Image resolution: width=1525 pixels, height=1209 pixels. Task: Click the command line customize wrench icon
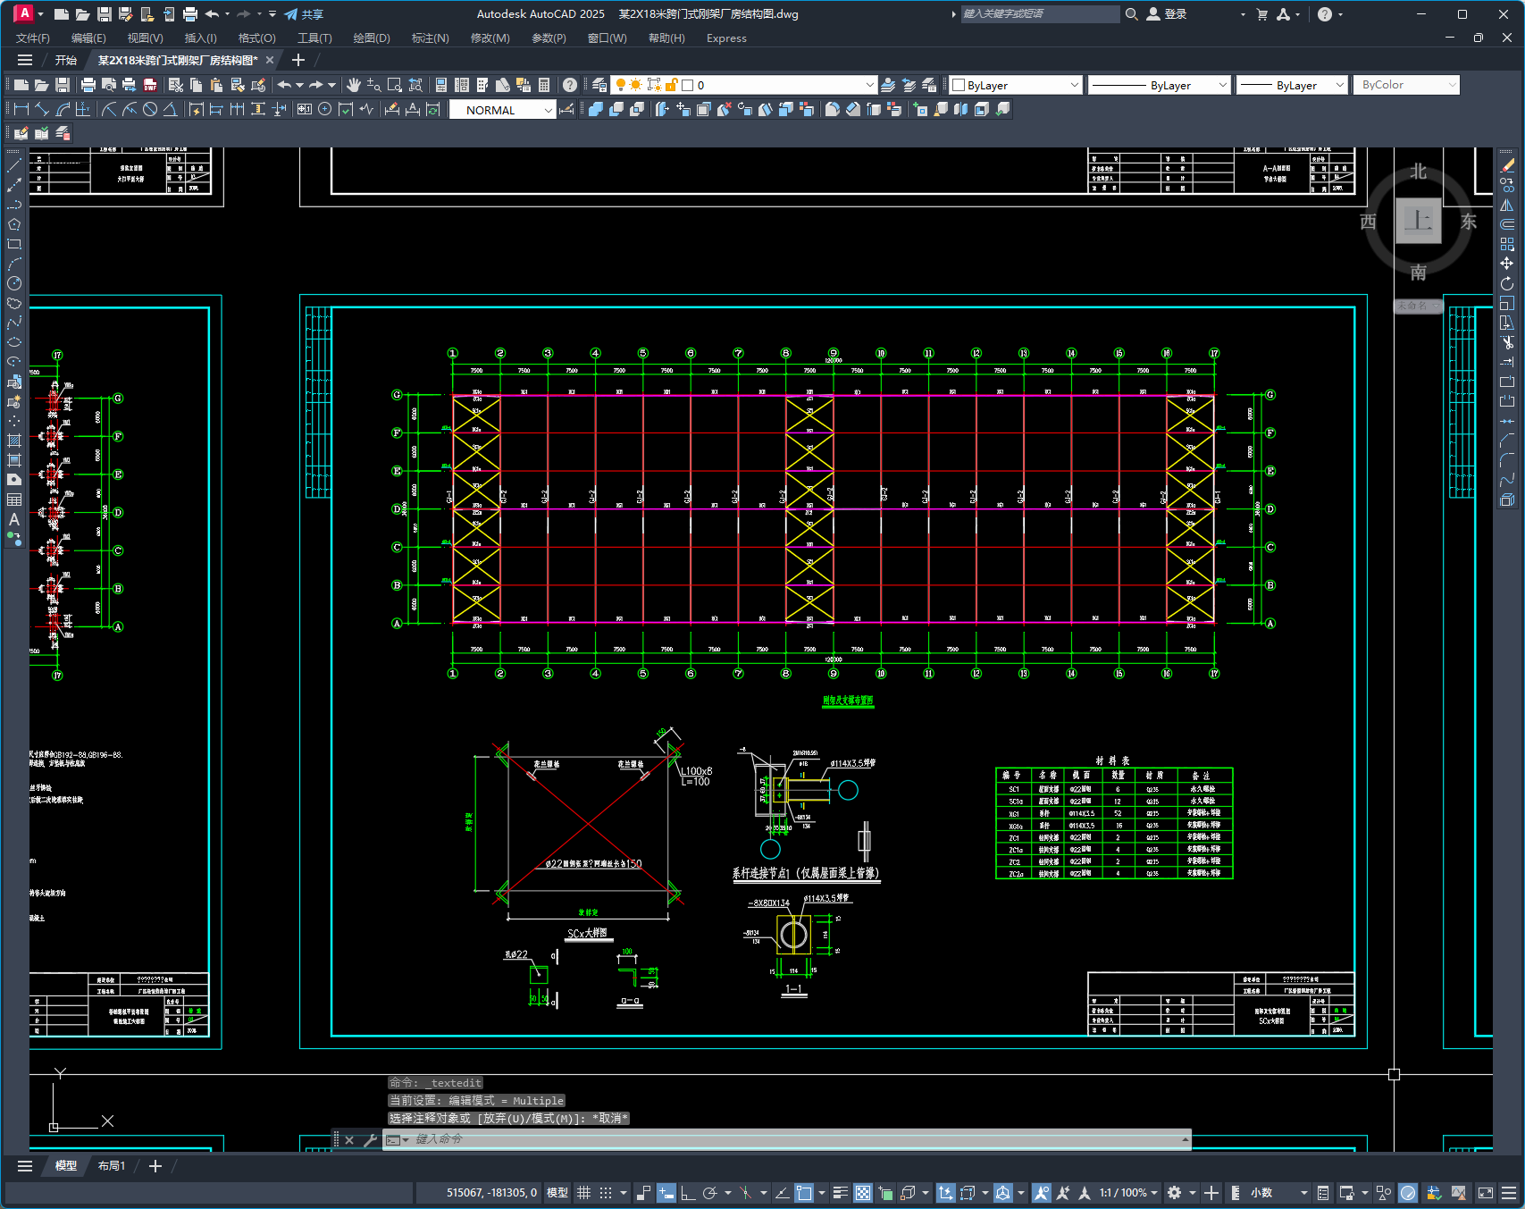point(369,1140)
